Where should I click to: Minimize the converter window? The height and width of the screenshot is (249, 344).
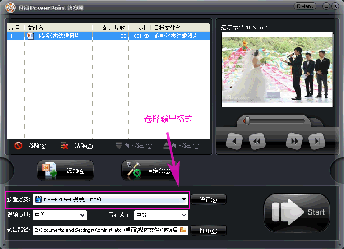coord(326,6)
